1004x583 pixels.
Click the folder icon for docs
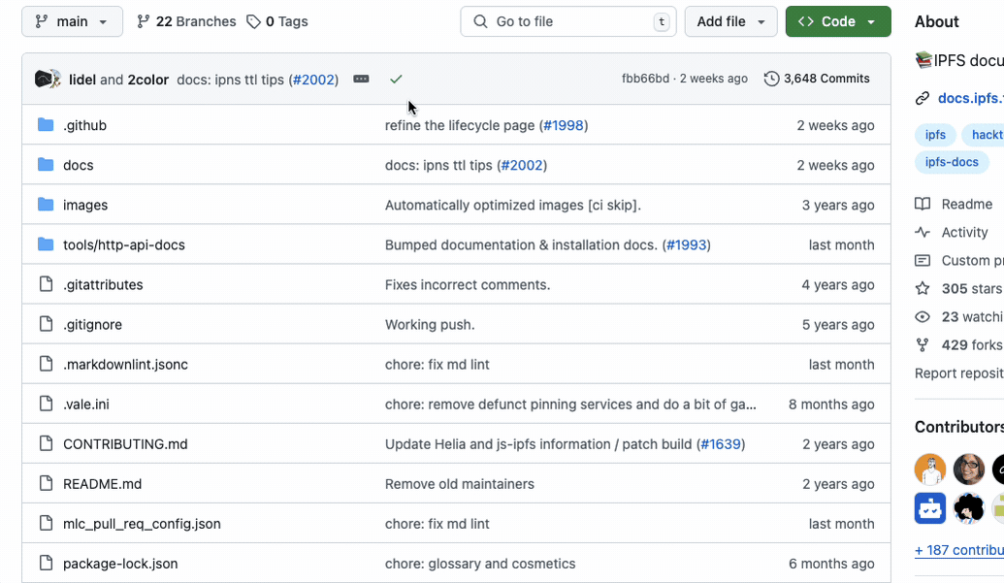(45, 165)
